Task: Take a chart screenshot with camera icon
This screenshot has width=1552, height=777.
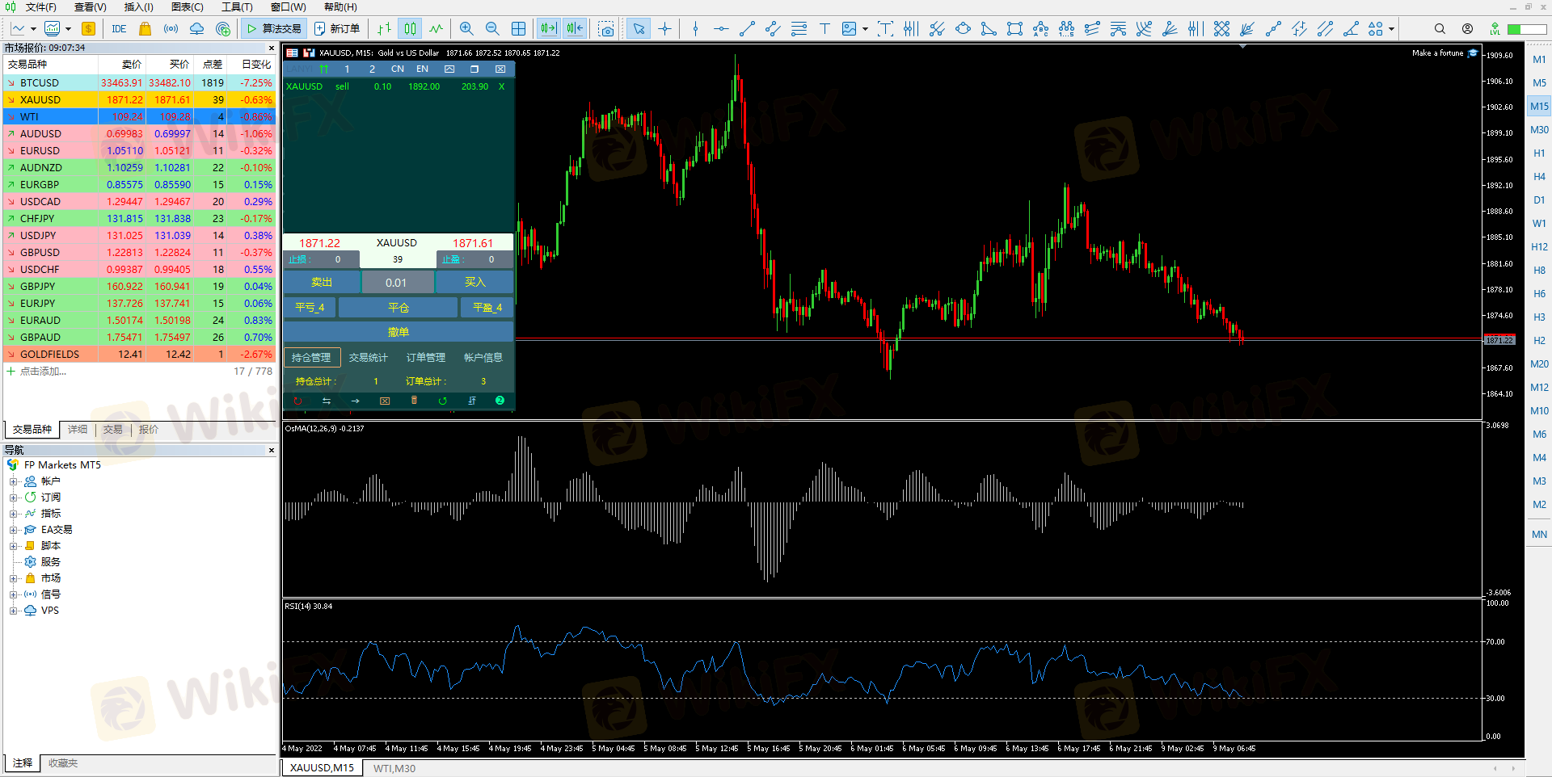Action: click(606, 29)
